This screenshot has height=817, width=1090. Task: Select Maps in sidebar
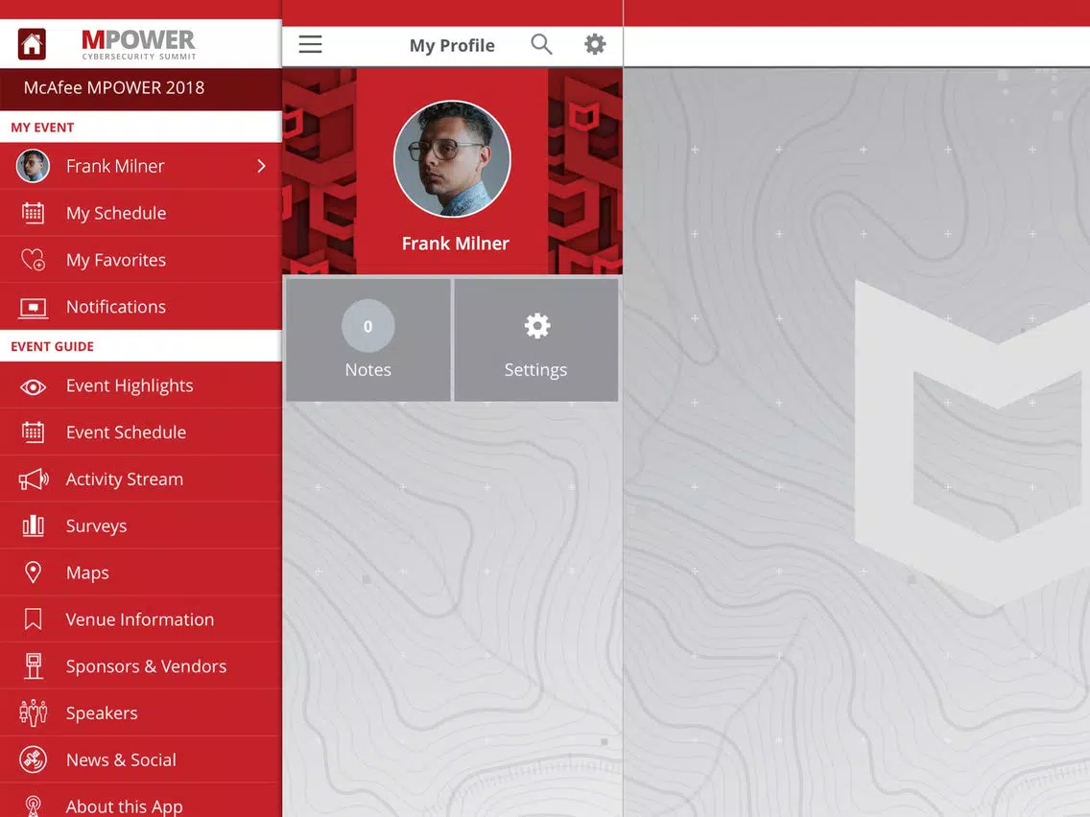click(x=141, y=572)
